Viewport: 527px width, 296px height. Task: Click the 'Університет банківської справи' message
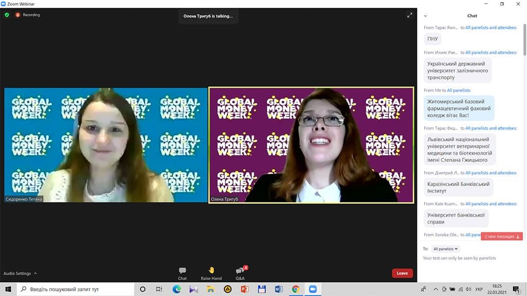click(x=456, y=218)
